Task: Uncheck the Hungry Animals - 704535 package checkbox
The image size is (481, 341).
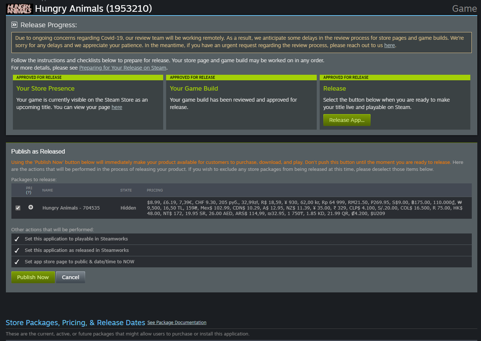Action: pyautogui.click(x=18, y=208)
